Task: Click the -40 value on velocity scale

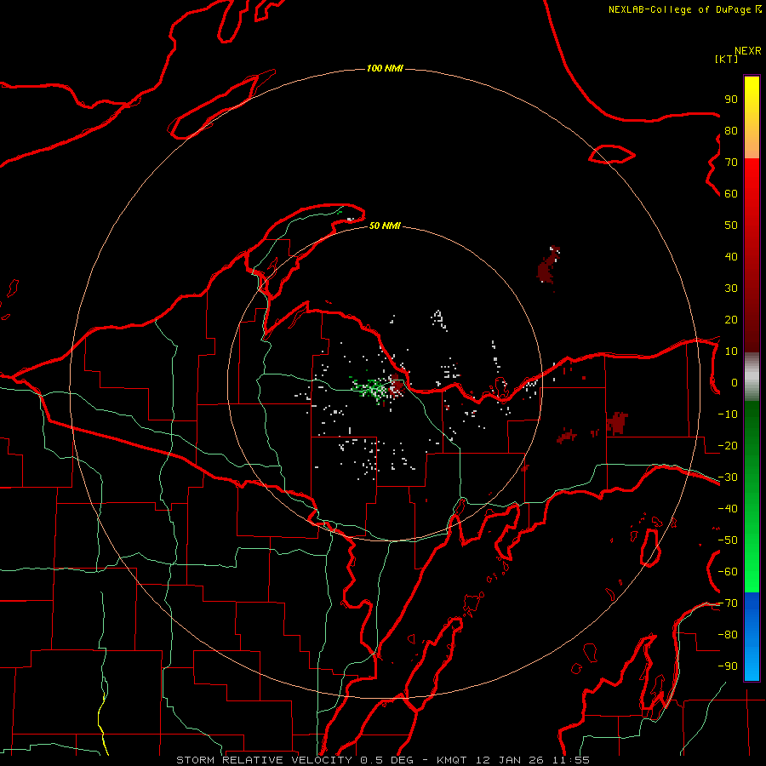Action: (728, 509)
